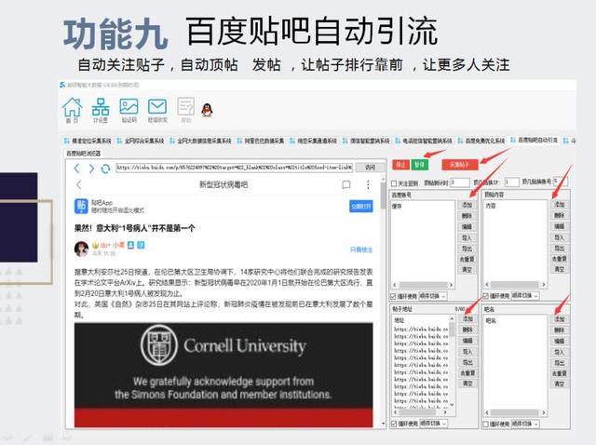This screenshot has height=445, width=596.
Task: Click the first blue level badge
Action: (x=130, y=246)
